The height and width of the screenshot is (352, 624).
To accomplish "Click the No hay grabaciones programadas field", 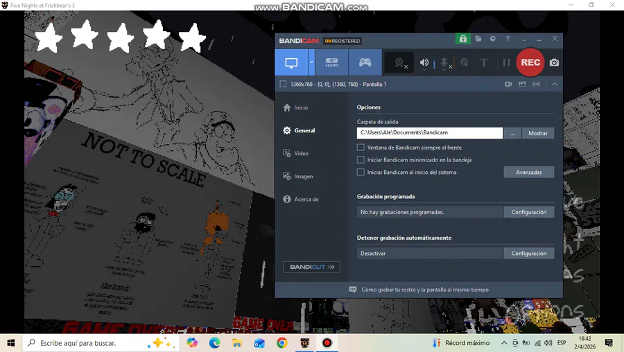I will point(430,212).
